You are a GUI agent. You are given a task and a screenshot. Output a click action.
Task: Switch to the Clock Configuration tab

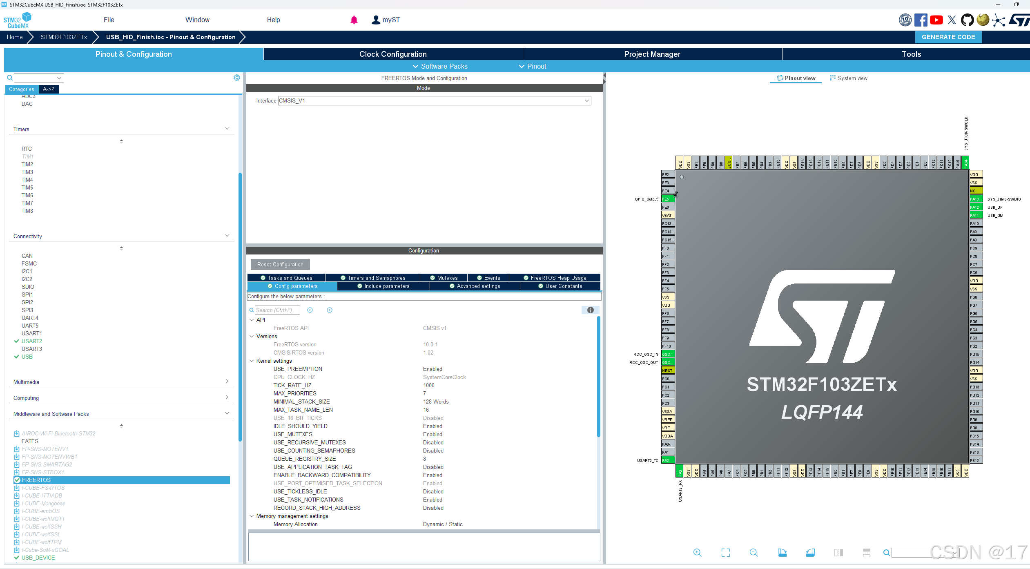(x=392, y=54)
